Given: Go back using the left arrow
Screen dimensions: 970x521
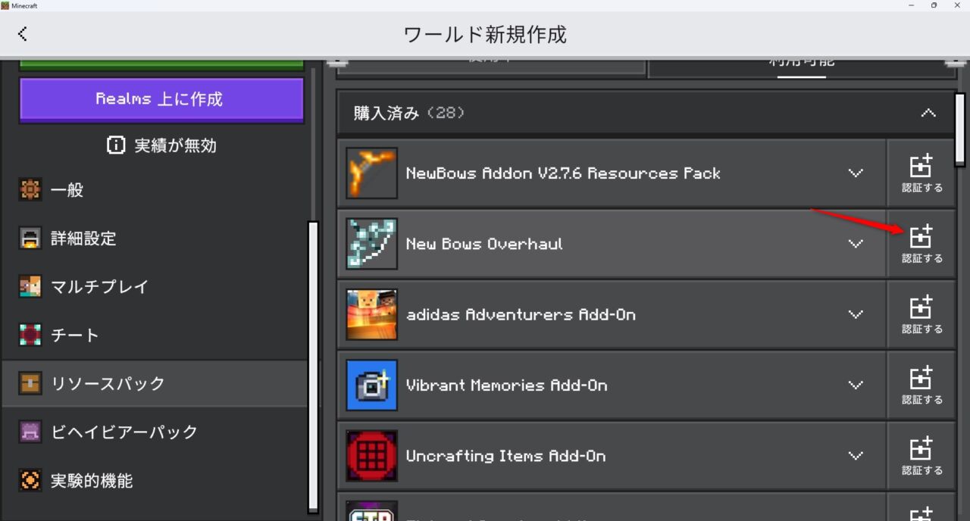Looking at the screenshot, I should click(x=23, y=34).
